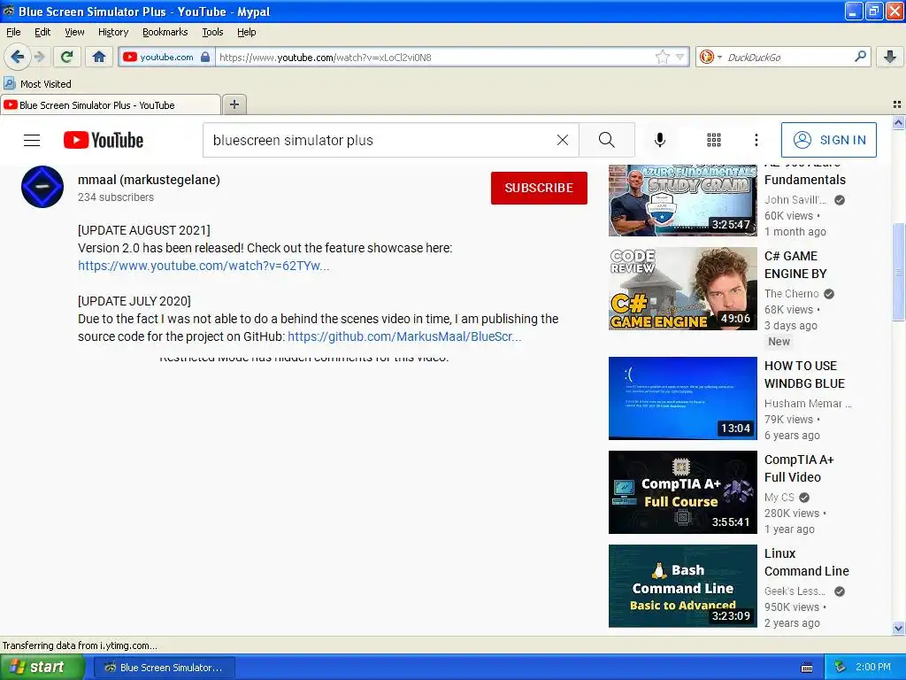Open Geek's Lesson channel name
This screenshot has height=680, width=906.
click(795, 591)
